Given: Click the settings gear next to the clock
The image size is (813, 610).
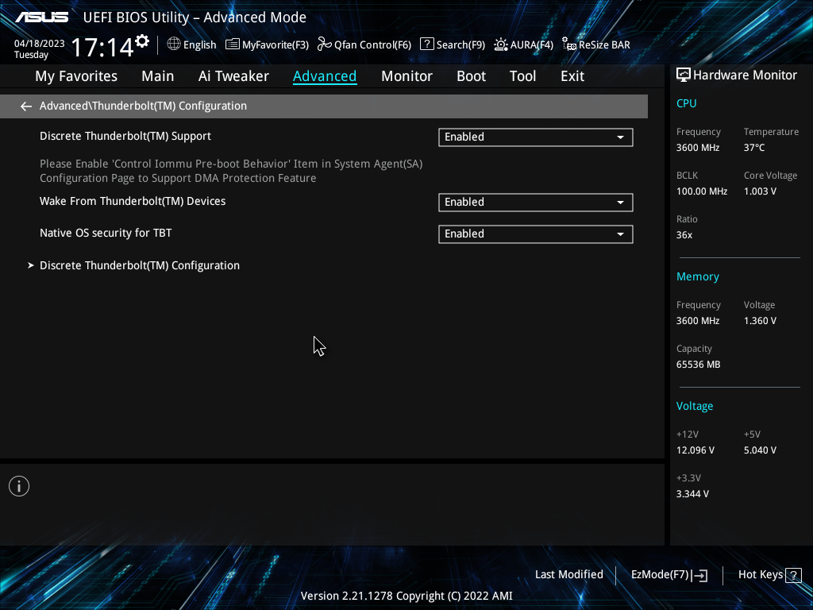Looking at the screenshot, I should pyautogui.click(x=142, y=41).
